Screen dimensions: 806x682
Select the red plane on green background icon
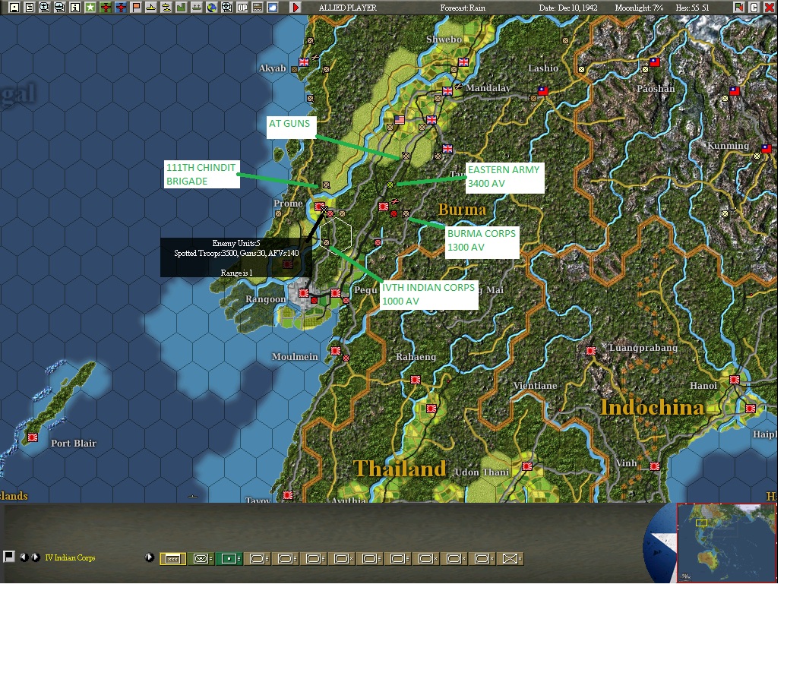pyautogui.click(x=106, y=7)
